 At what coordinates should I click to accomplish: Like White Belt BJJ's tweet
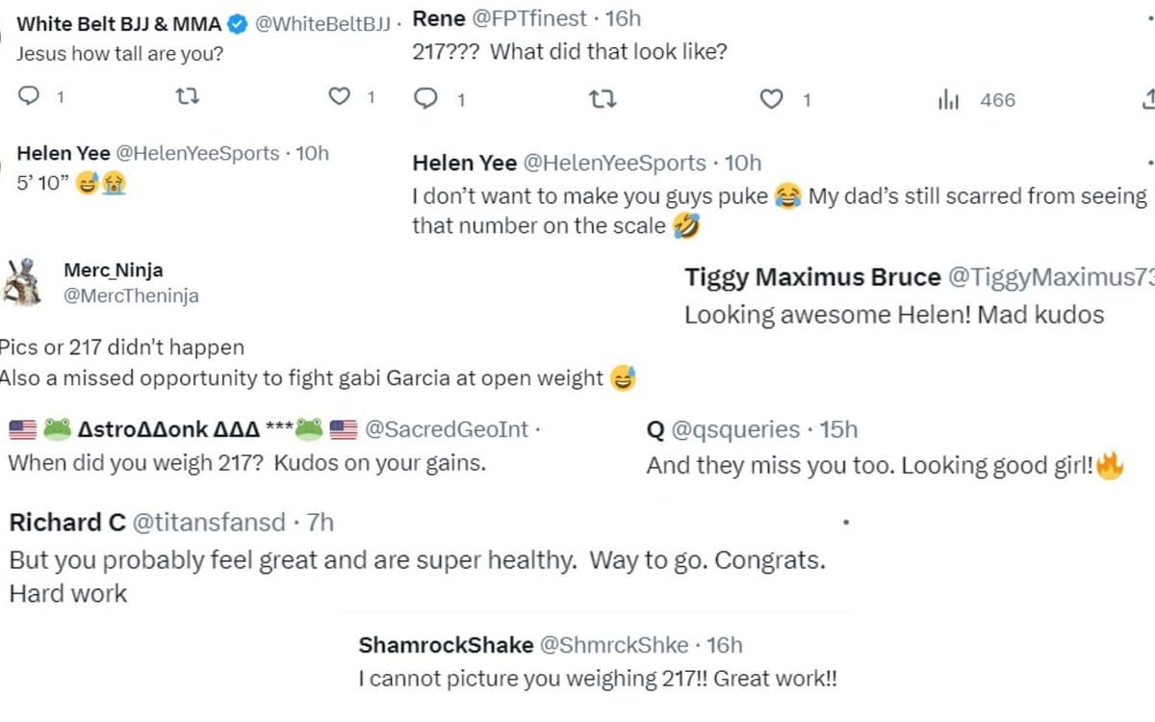(x=339, y=96)
